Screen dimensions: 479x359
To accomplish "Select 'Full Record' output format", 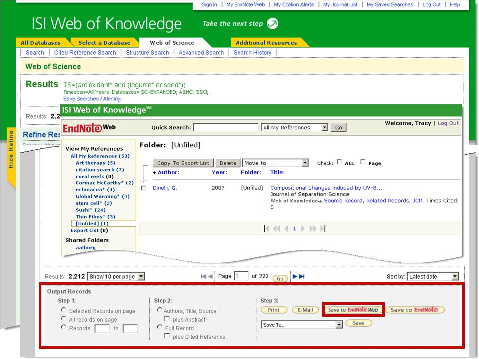I will [160, 327].
